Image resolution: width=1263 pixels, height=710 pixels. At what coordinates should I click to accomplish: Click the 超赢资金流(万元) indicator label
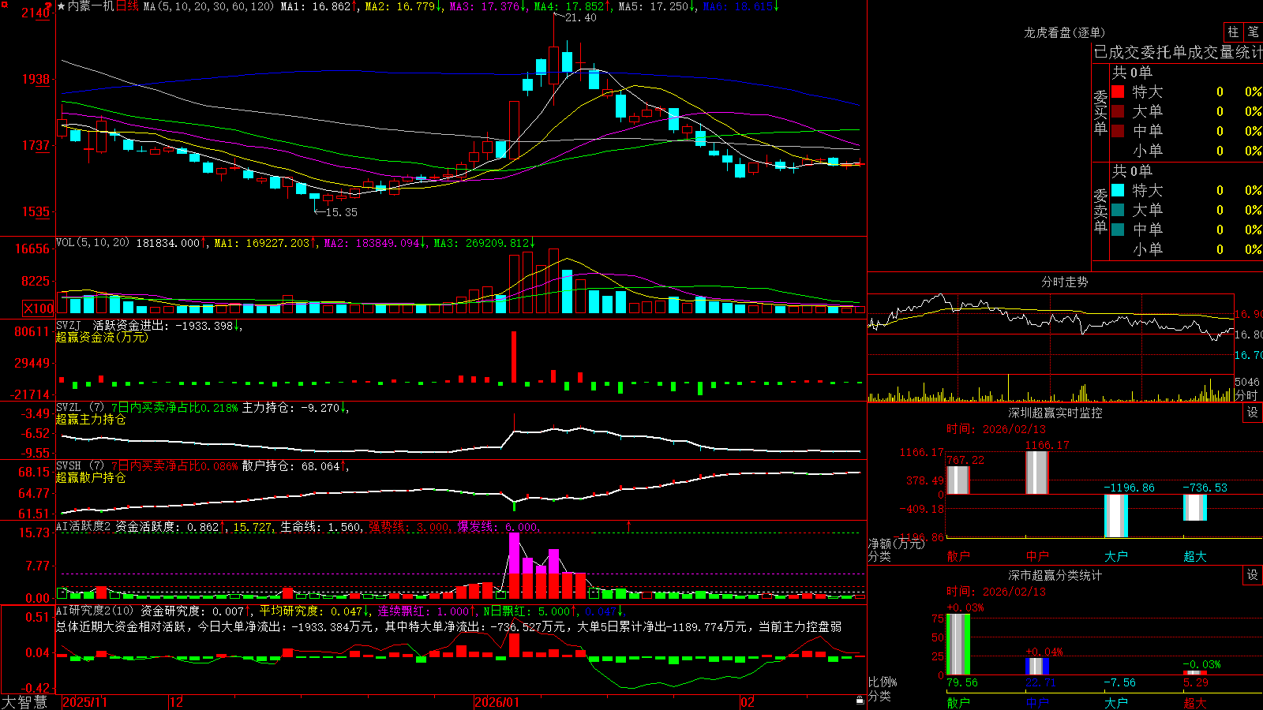click(102, 338)
